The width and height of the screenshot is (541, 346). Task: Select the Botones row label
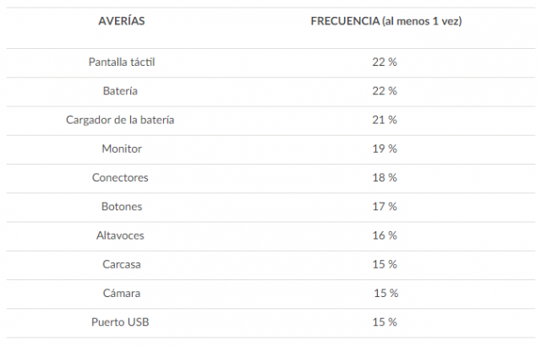click(x=122, y=207)
